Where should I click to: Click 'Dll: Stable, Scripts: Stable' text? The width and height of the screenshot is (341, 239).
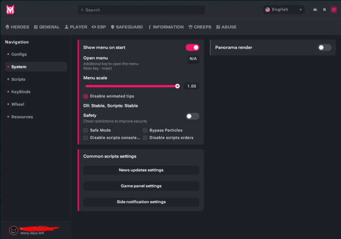(110, 106)
